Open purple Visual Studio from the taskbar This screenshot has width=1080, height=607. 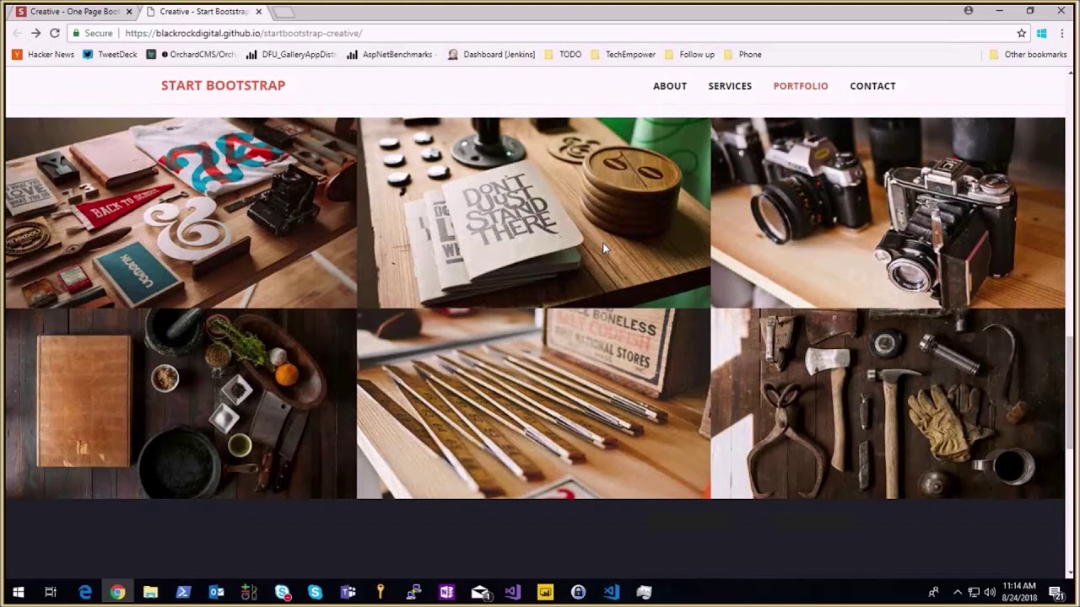point(512,592)
